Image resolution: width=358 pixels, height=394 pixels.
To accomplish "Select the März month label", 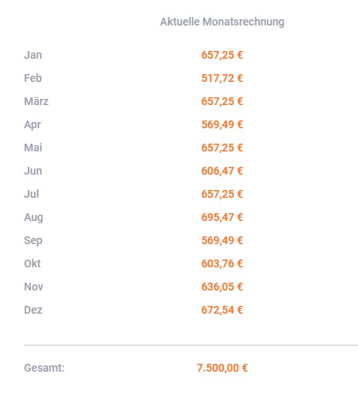I will tap(36, 101).
